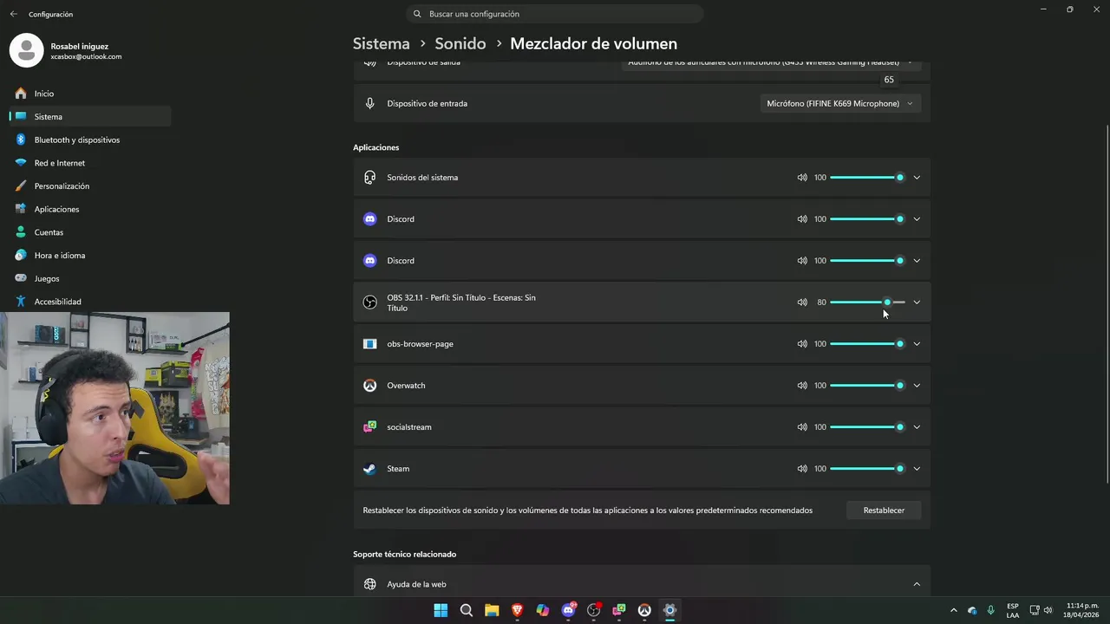This screenshot has width=1110, height=624.
Task: Mute Steam with its speaker icon
Action: point(802,469)
